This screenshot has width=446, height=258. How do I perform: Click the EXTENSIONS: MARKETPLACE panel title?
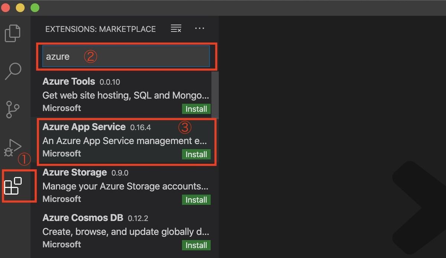pyautogui.click(x=100, y=29)
